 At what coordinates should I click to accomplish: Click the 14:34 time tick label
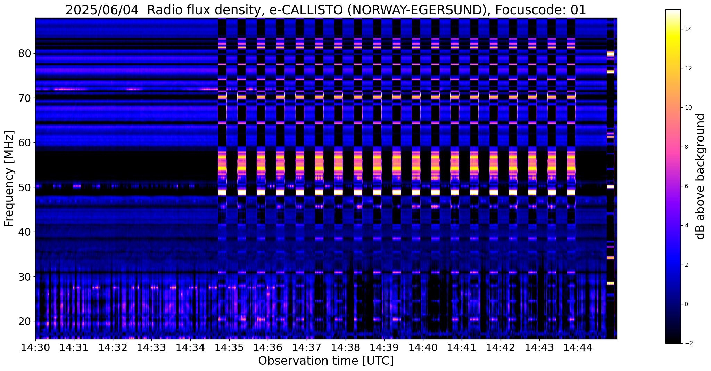(190, 348)
